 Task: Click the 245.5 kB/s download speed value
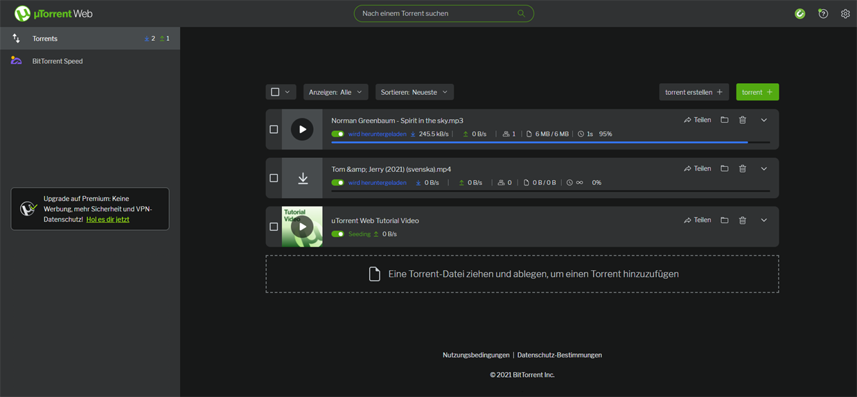(x=434, y=134)
